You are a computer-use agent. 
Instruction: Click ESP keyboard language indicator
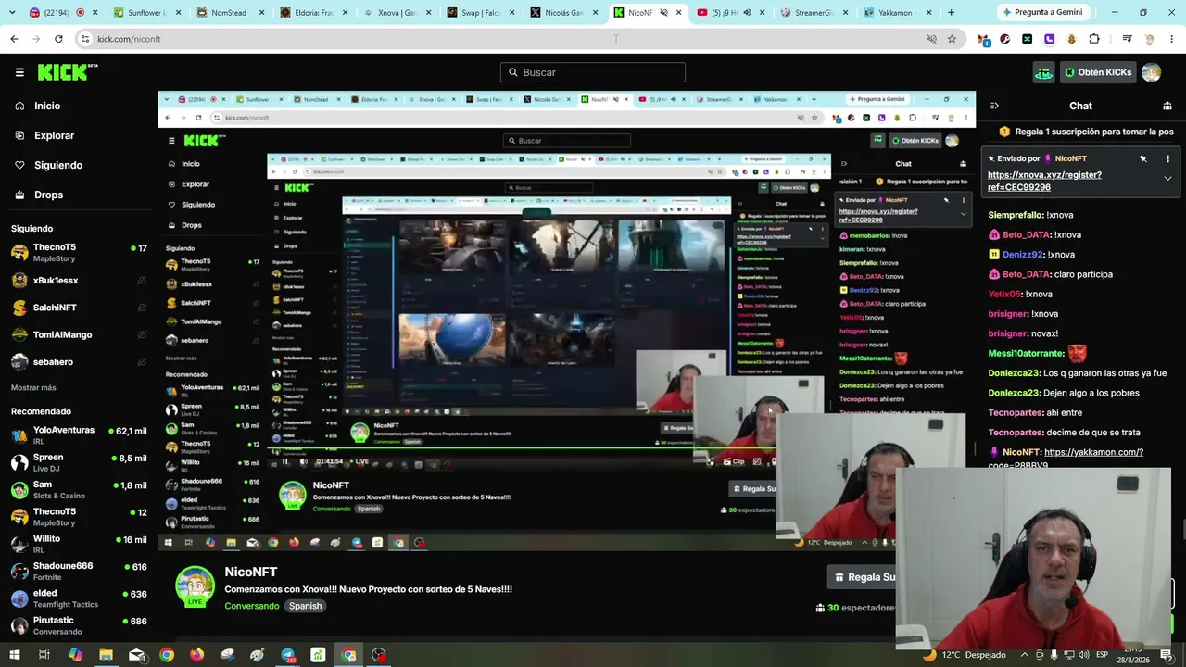click(1102, 655)
